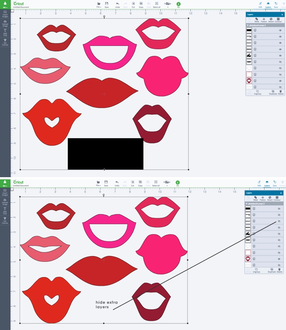
Task: Collapse photobooth props group, lower screenshot
Action: [x=247, y=204]
